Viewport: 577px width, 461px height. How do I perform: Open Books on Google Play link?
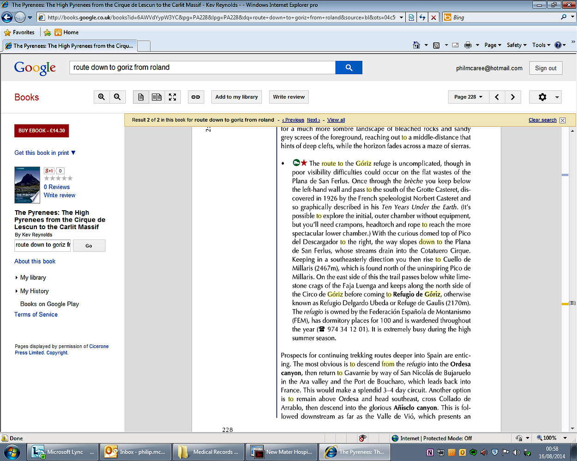[49, 304]
